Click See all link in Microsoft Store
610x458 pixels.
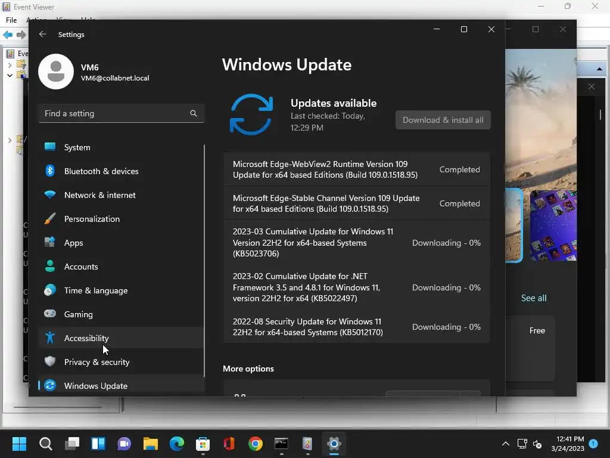coord(533,298)
